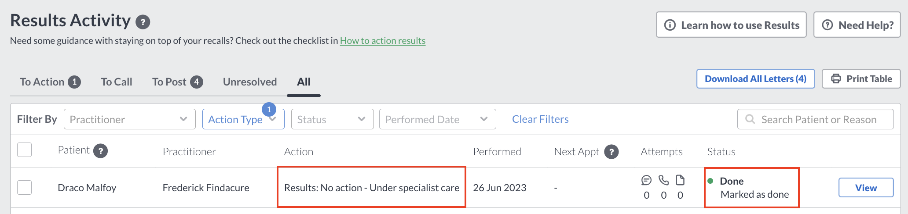Tick the select-all checkbox in table header
The image size is (908, 214).
(25, 150)
